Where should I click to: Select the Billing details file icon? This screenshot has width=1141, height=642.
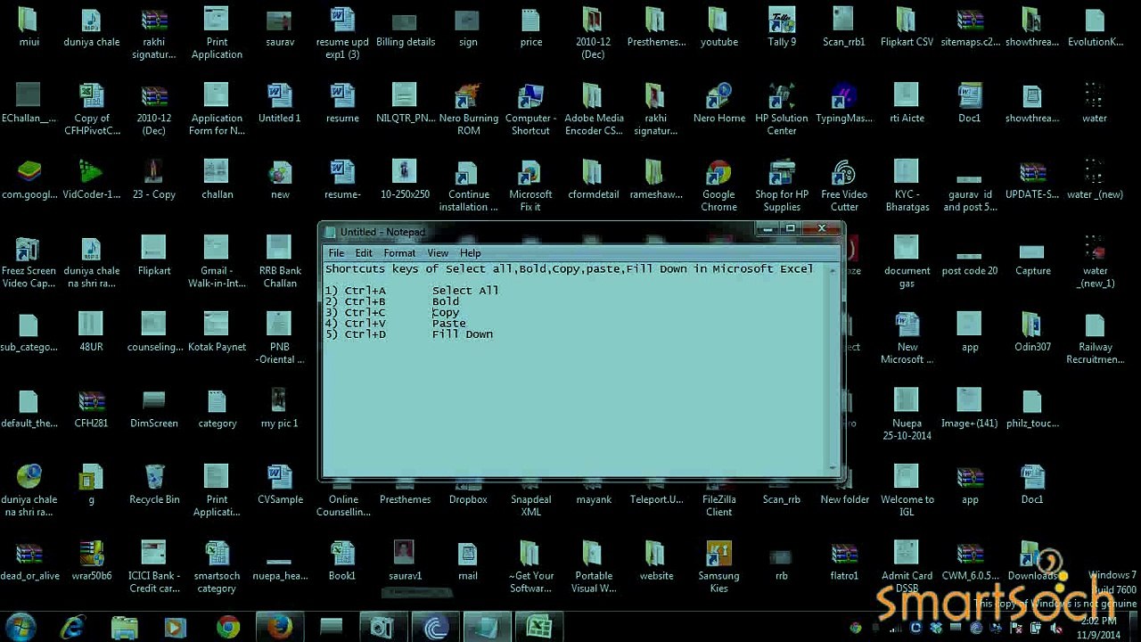(406, 27)
